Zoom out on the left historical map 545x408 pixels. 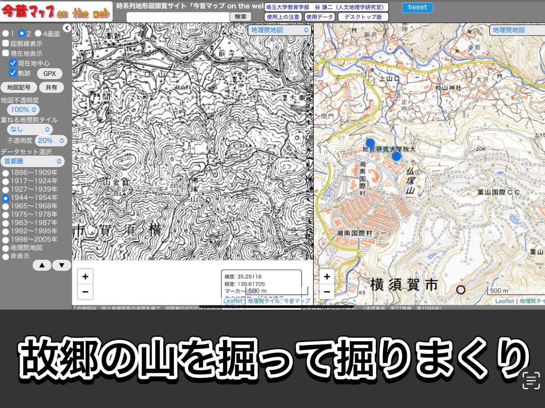85,292
